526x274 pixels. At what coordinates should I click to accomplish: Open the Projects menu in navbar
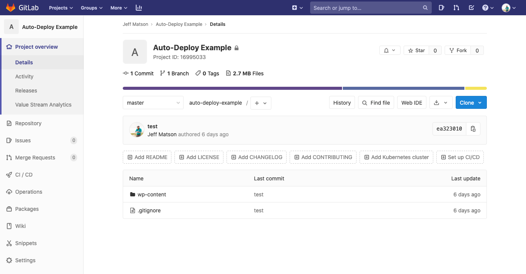coord(61,8)
